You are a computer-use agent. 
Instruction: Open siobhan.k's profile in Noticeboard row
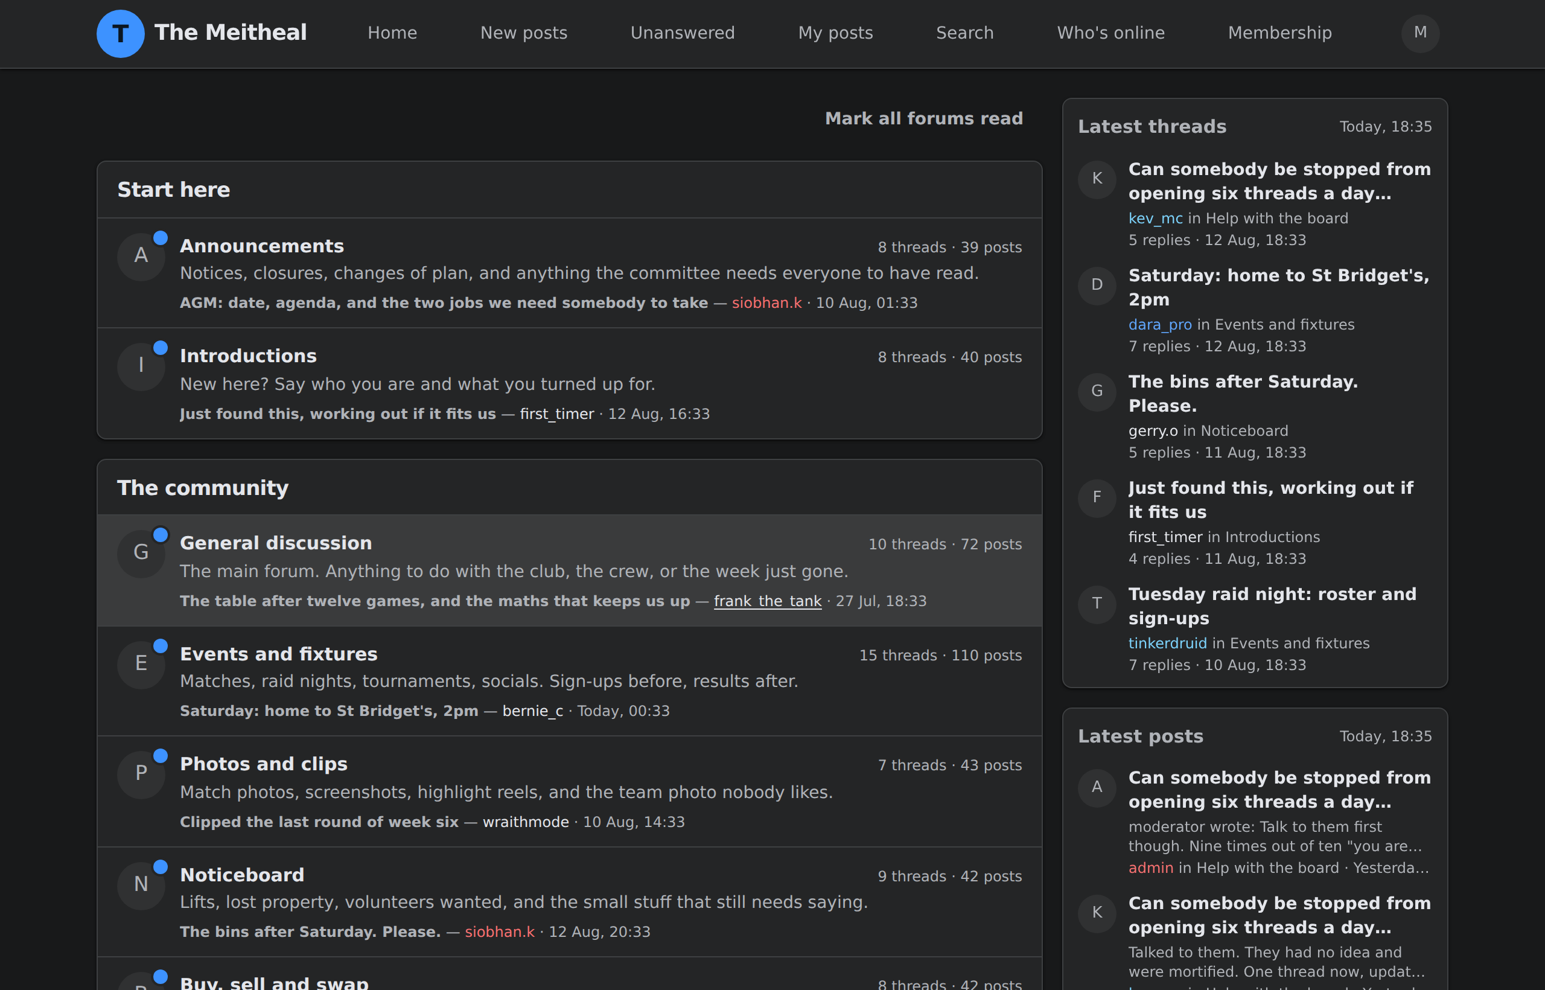tap(499, 932)
